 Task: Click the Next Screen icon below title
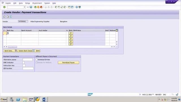(x=8, y=17)
